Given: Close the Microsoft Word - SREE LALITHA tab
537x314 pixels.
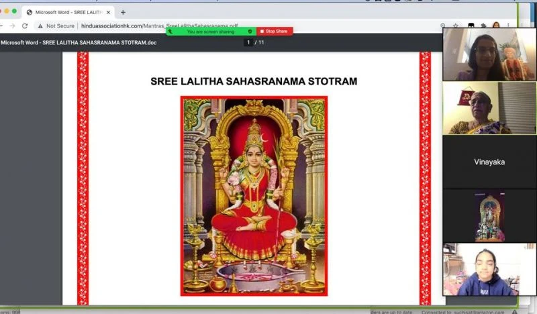Looking at the screenshot, I should pos(108,12).
